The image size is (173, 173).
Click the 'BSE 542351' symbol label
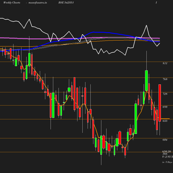coord(66,2)
